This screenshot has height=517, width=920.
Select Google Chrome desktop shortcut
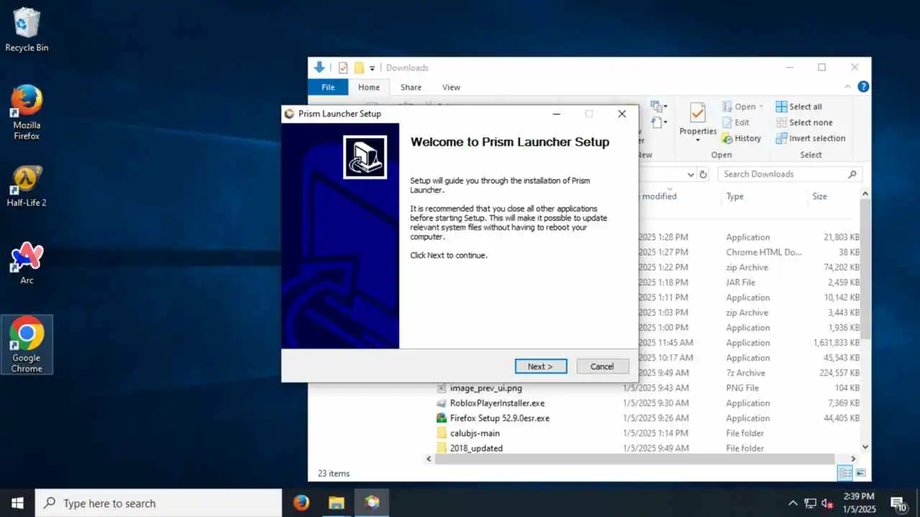[27, 345]
